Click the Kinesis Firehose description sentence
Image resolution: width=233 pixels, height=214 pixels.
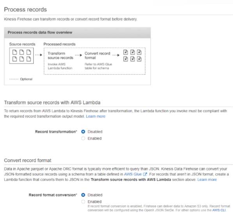(71, 19)
